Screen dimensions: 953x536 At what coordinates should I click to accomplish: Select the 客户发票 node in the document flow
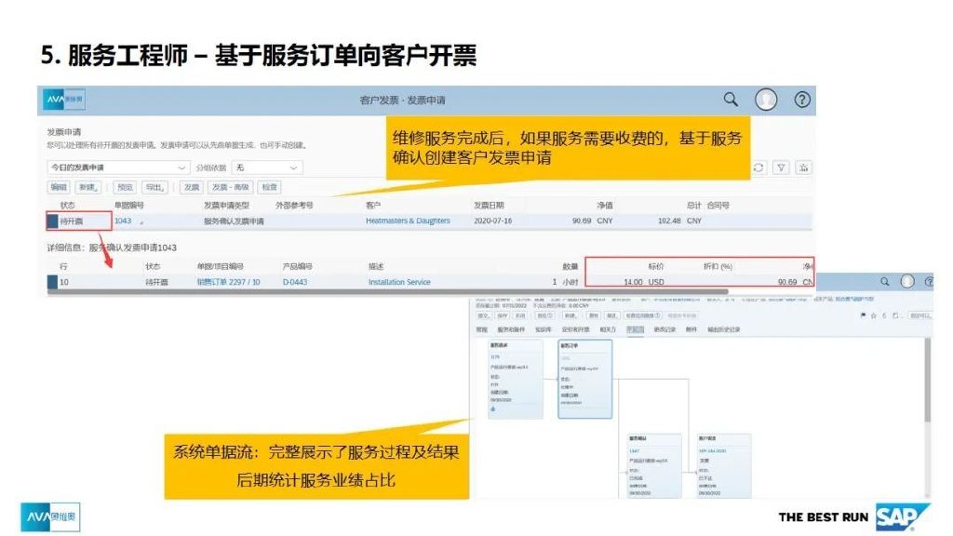pyautogui.click(x=724, y=465)
